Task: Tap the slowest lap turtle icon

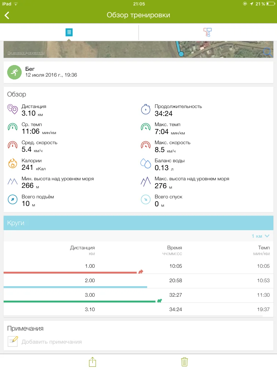Action: click(159, 301)
